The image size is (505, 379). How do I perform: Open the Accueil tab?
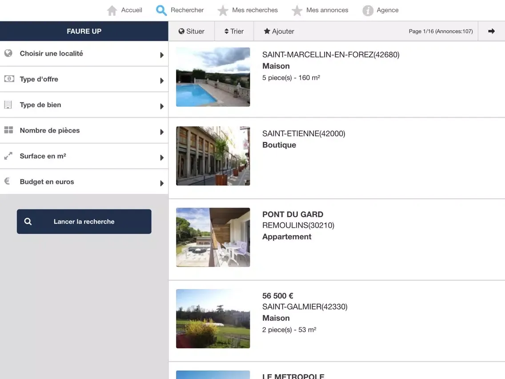tap(124, 10)
